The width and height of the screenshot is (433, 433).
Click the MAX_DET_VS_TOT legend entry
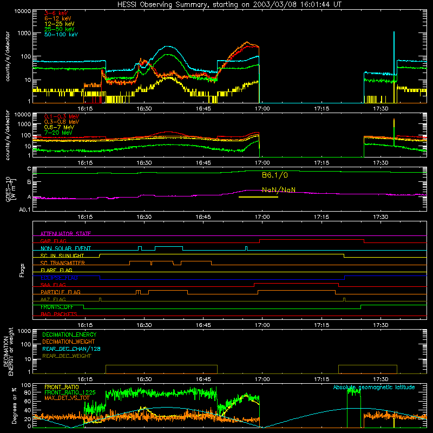point(67,398)
